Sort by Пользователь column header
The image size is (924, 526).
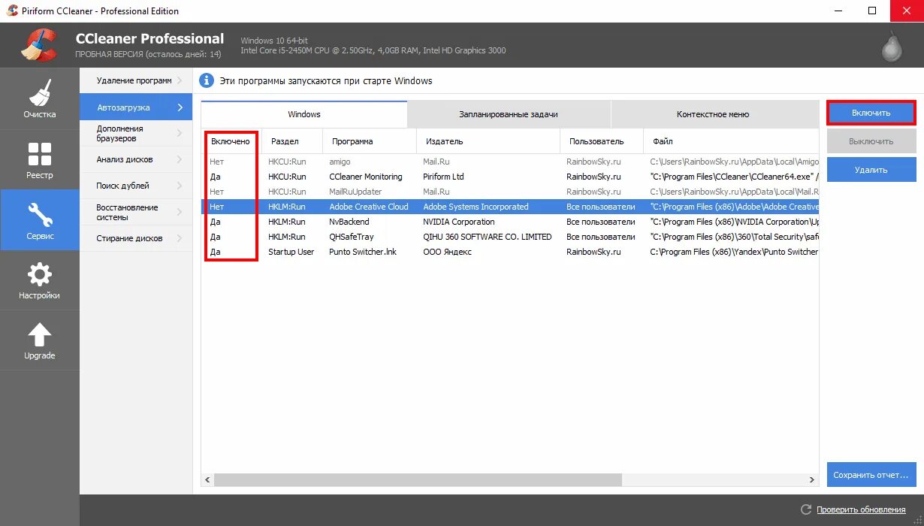pos(602,141)
